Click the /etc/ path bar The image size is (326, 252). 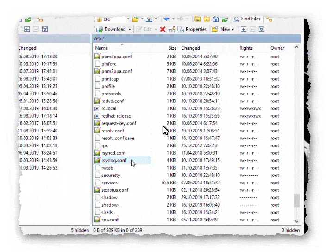tap(196, 38)
